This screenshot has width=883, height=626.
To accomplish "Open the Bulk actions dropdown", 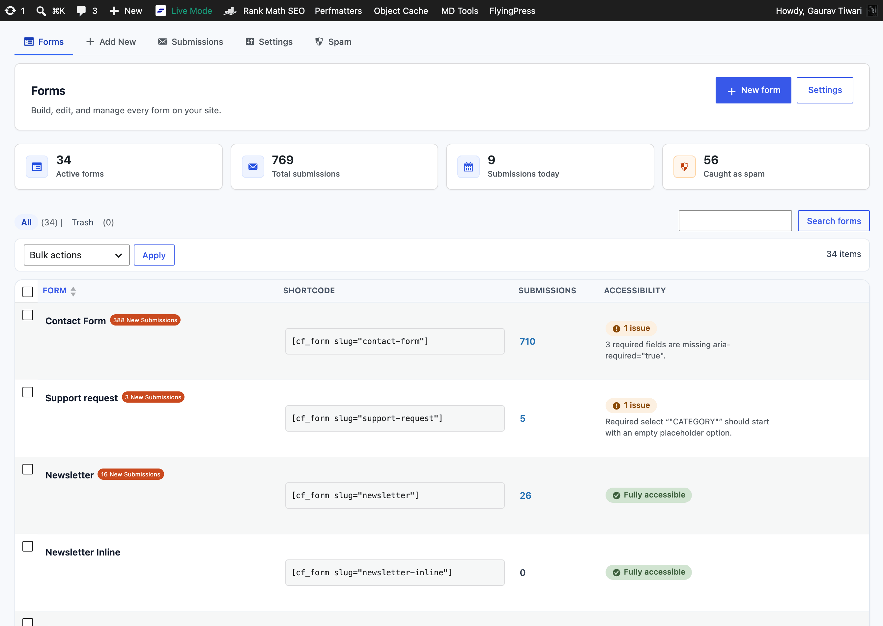I will (76, 255).
